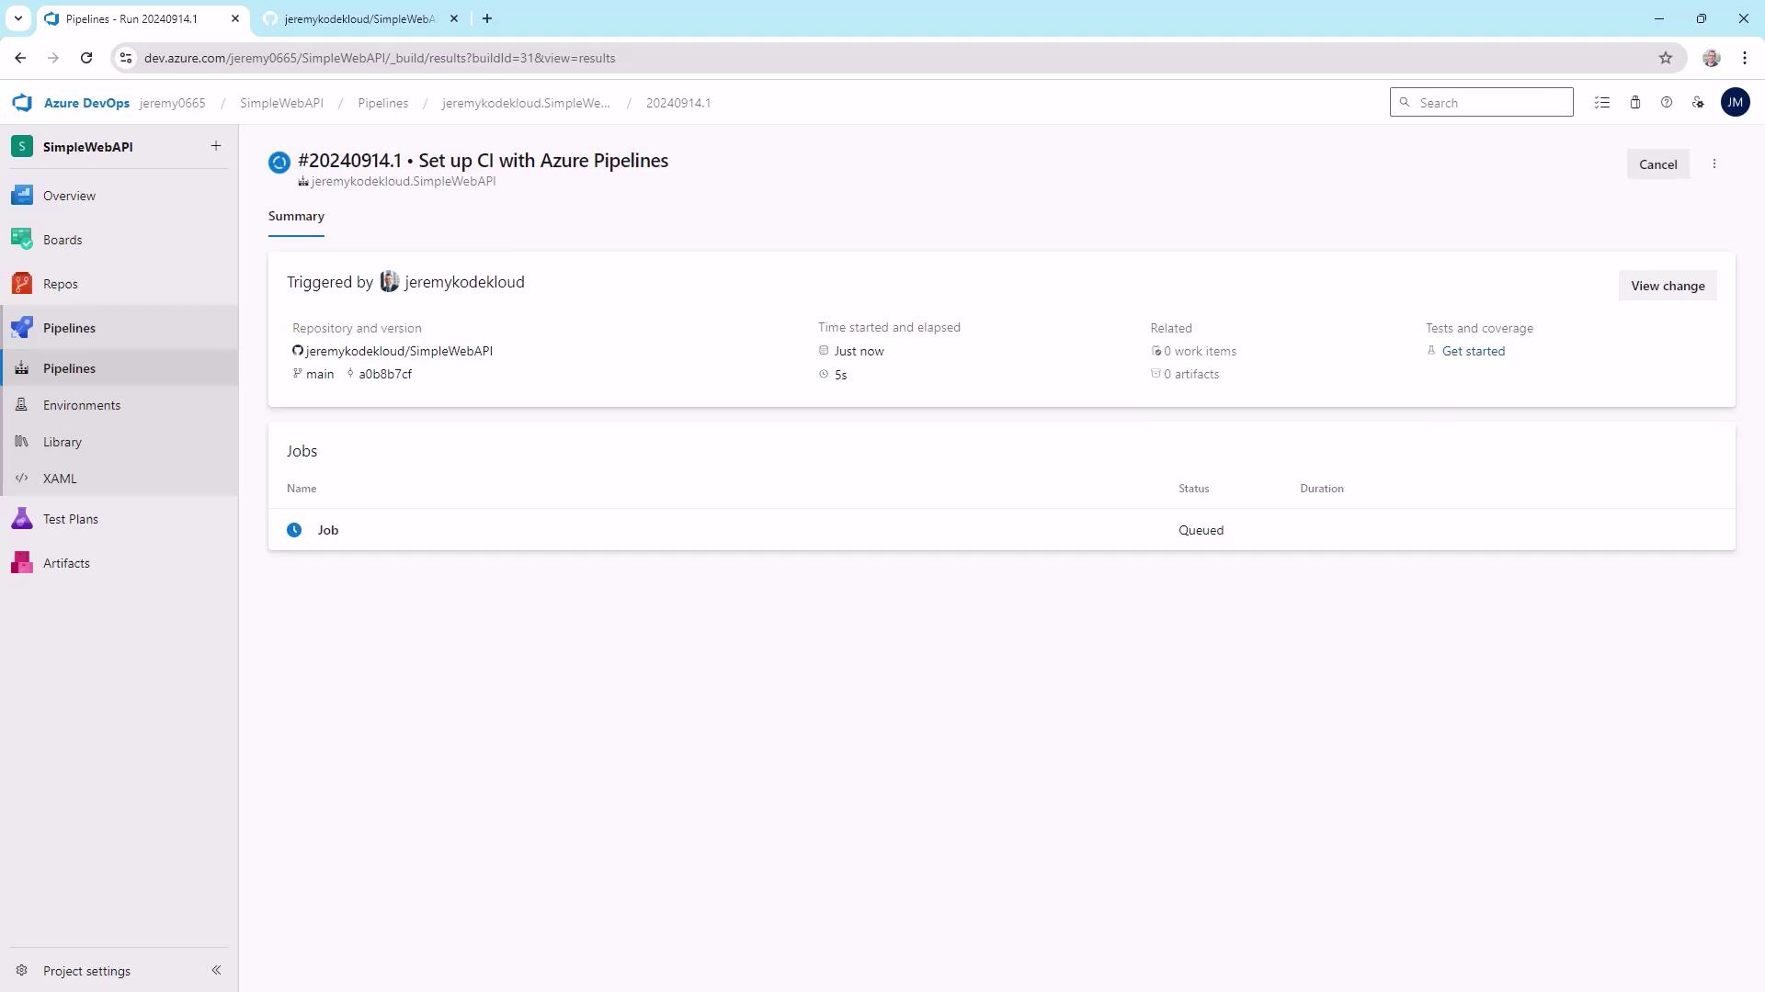Open the main branch link
Screen dimensions: 1765x992
pyautogui.click(x=320, y=374)
